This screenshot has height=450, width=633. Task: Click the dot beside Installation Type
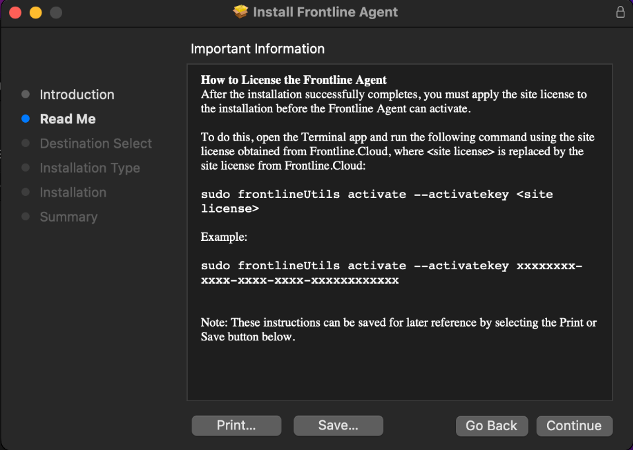26,168
